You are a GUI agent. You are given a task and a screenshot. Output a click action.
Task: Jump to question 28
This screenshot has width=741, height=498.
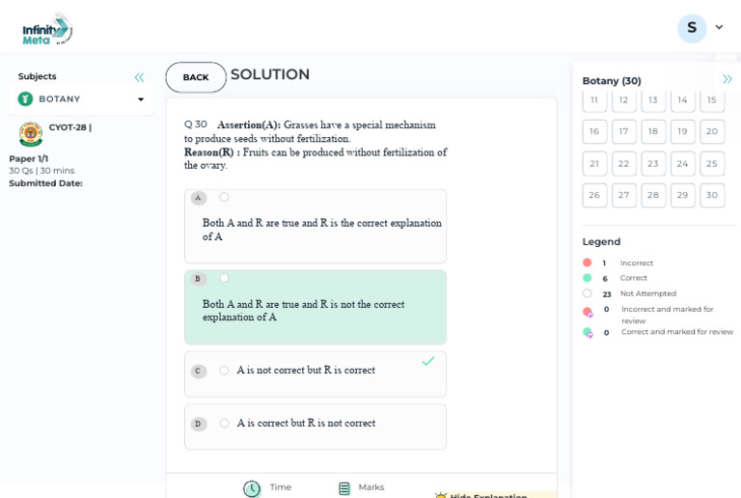(653, 195)
